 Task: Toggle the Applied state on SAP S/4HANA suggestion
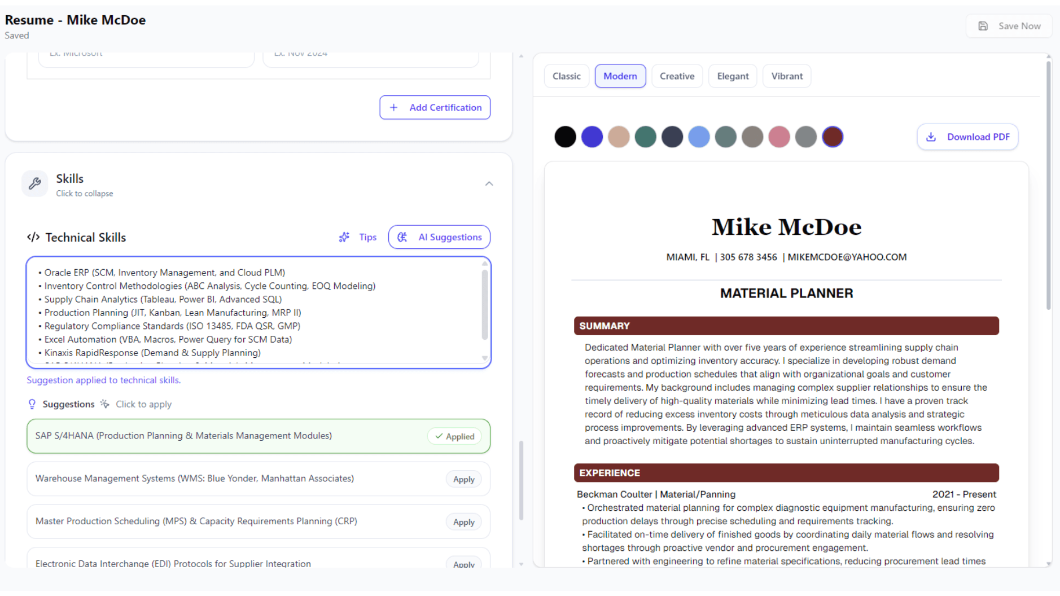tap(454, 436)
